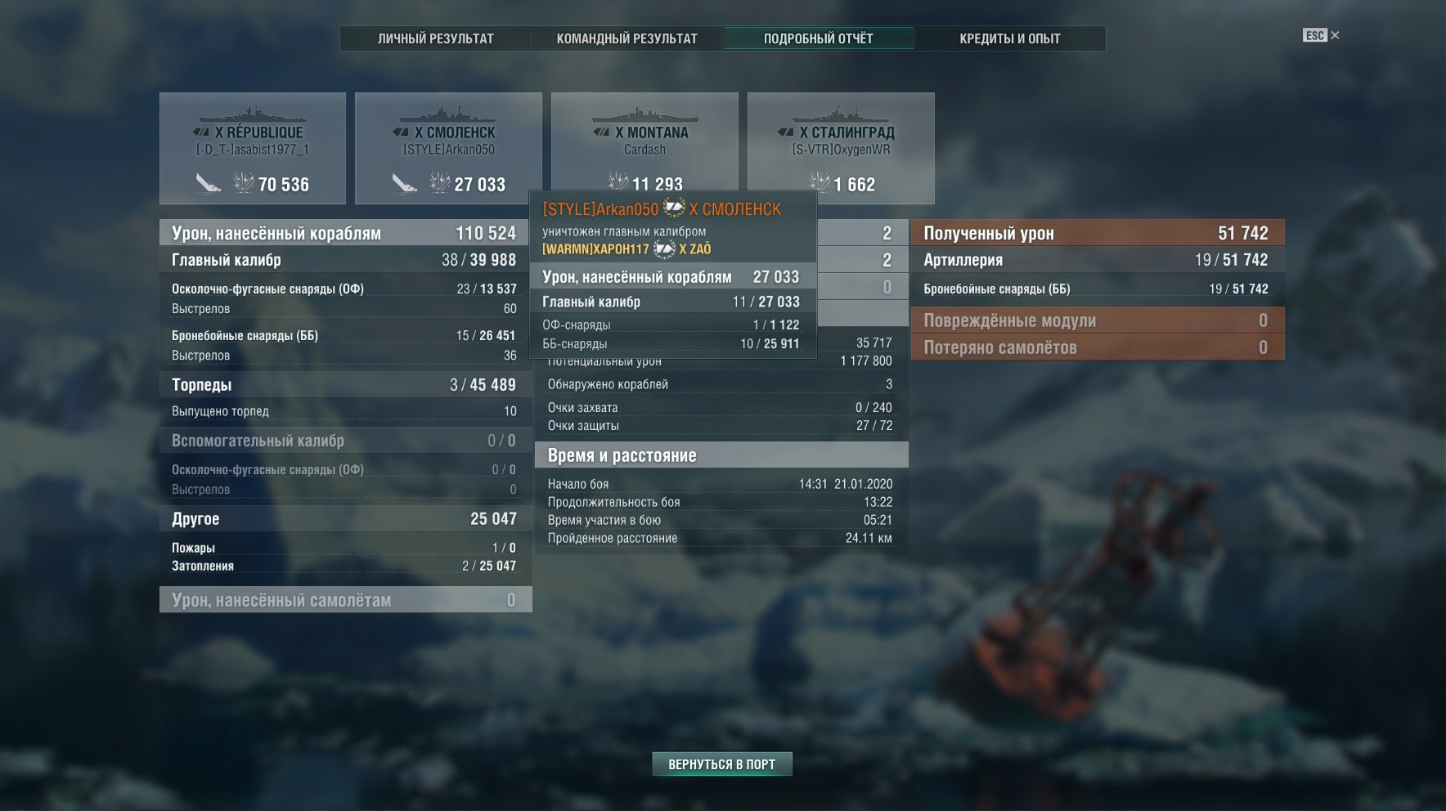Click ship class icon next to Arkan050
Screen dimensions: 1446x811
pyautogui.click(x=673, y=208)
